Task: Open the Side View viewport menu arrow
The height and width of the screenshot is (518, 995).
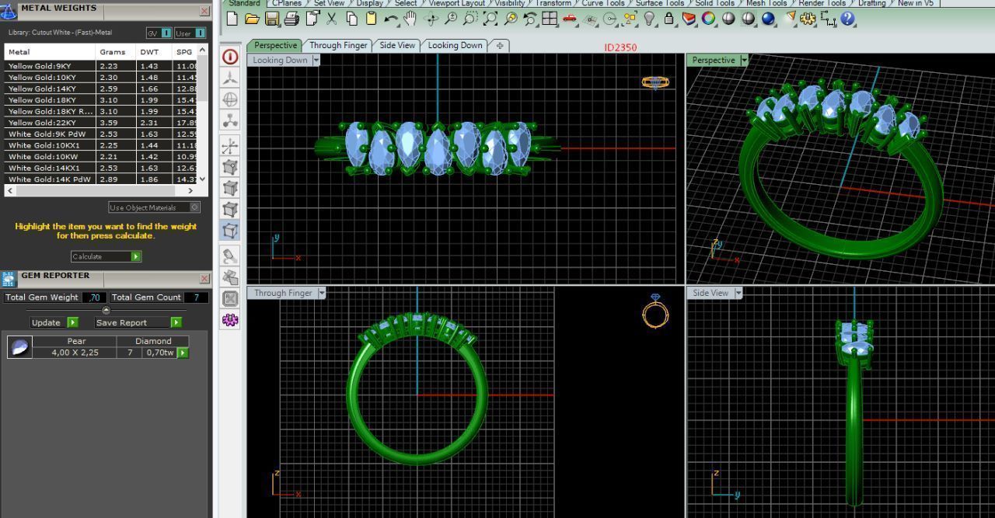Action: click(738, 294)
